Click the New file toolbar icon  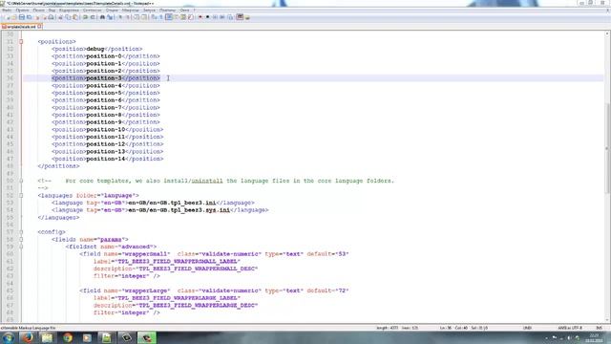tap(8, 17)
